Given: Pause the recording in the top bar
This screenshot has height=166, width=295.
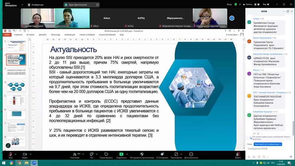Looking at the screenshot, I should click(x=255, y=5).
